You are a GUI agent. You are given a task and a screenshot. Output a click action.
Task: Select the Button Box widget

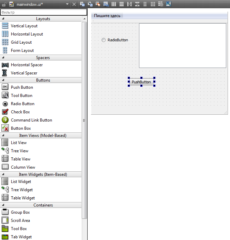(x=41, y=128)
